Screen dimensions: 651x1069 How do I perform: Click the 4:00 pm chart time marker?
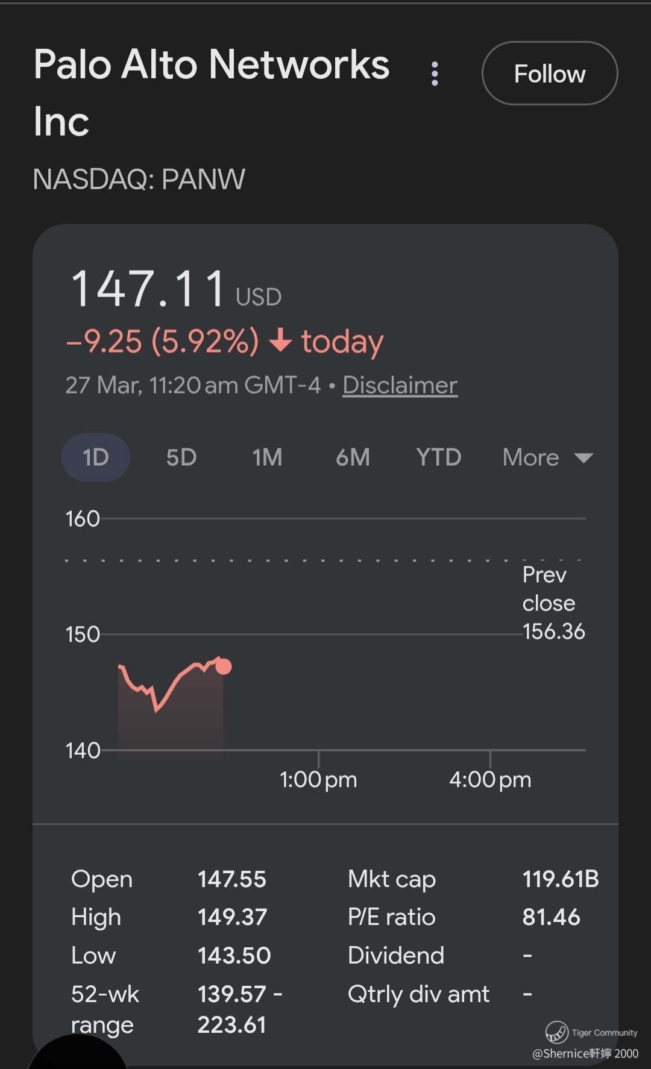490,779
